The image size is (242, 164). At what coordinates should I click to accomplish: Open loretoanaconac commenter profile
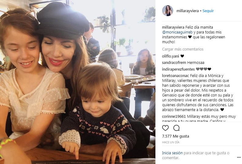point(176,76)
